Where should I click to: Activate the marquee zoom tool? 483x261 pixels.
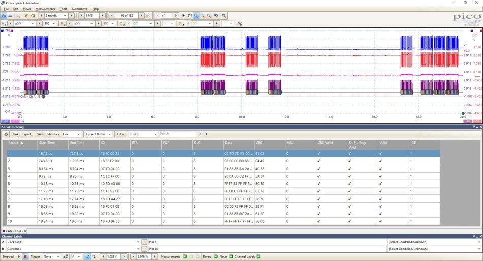(x=196, y=15)
